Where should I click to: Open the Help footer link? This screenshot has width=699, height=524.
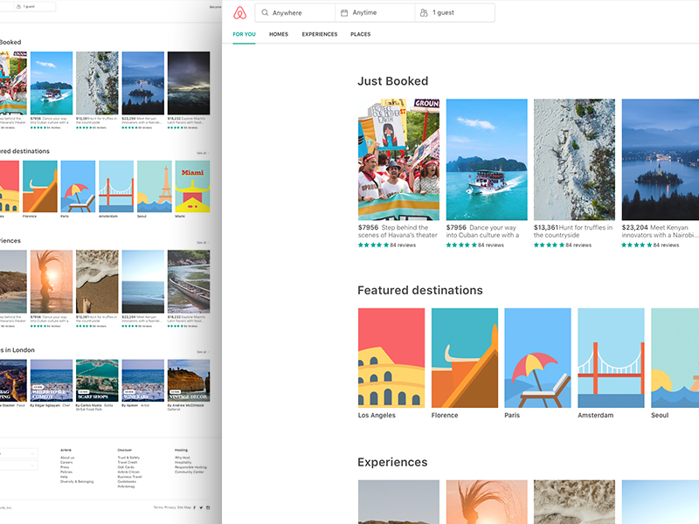[64, 477]
